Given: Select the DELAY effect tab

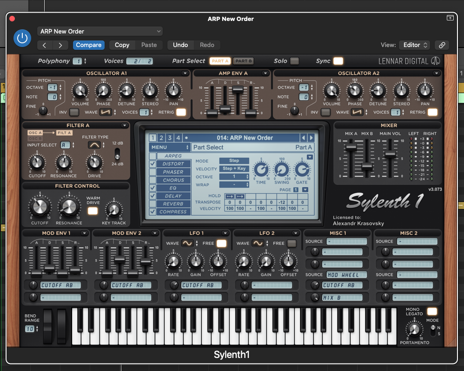Looking at the screenshot, I should 173,196.
